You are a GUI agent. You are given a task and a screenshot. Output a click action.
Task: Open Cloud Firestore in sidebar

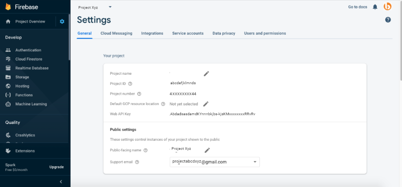(x=29, y=59)
